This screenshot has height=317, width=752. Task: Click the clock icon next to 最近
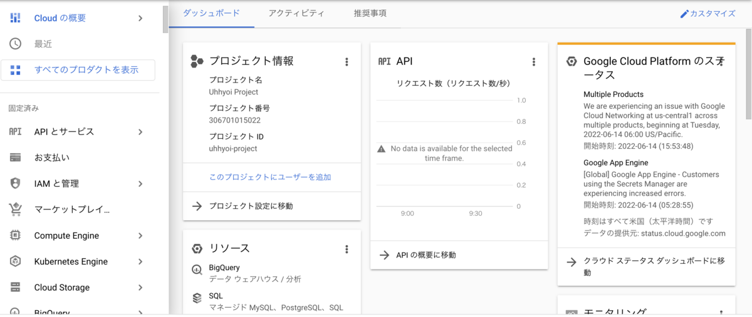pyautogui.click(x=16, y=44)
